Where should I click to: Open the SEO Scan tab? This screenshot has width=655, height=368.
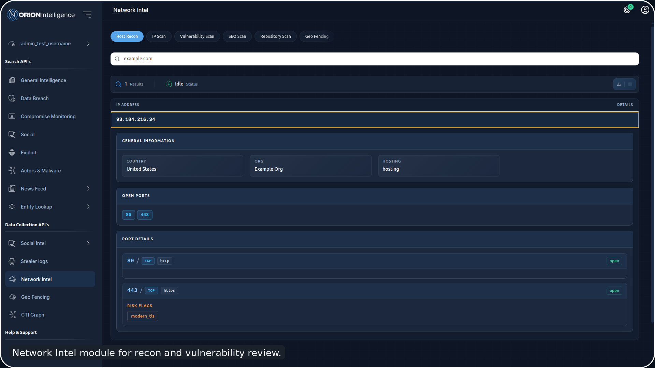[237, 36]
